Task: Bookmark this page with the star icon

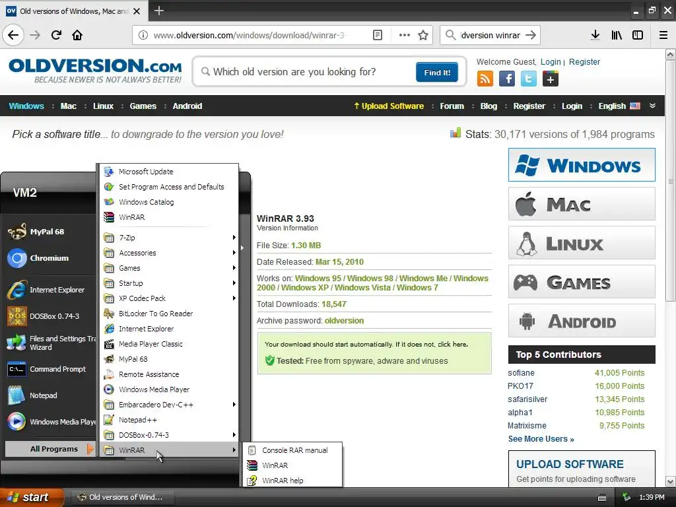Action: [x=423, y=35]
